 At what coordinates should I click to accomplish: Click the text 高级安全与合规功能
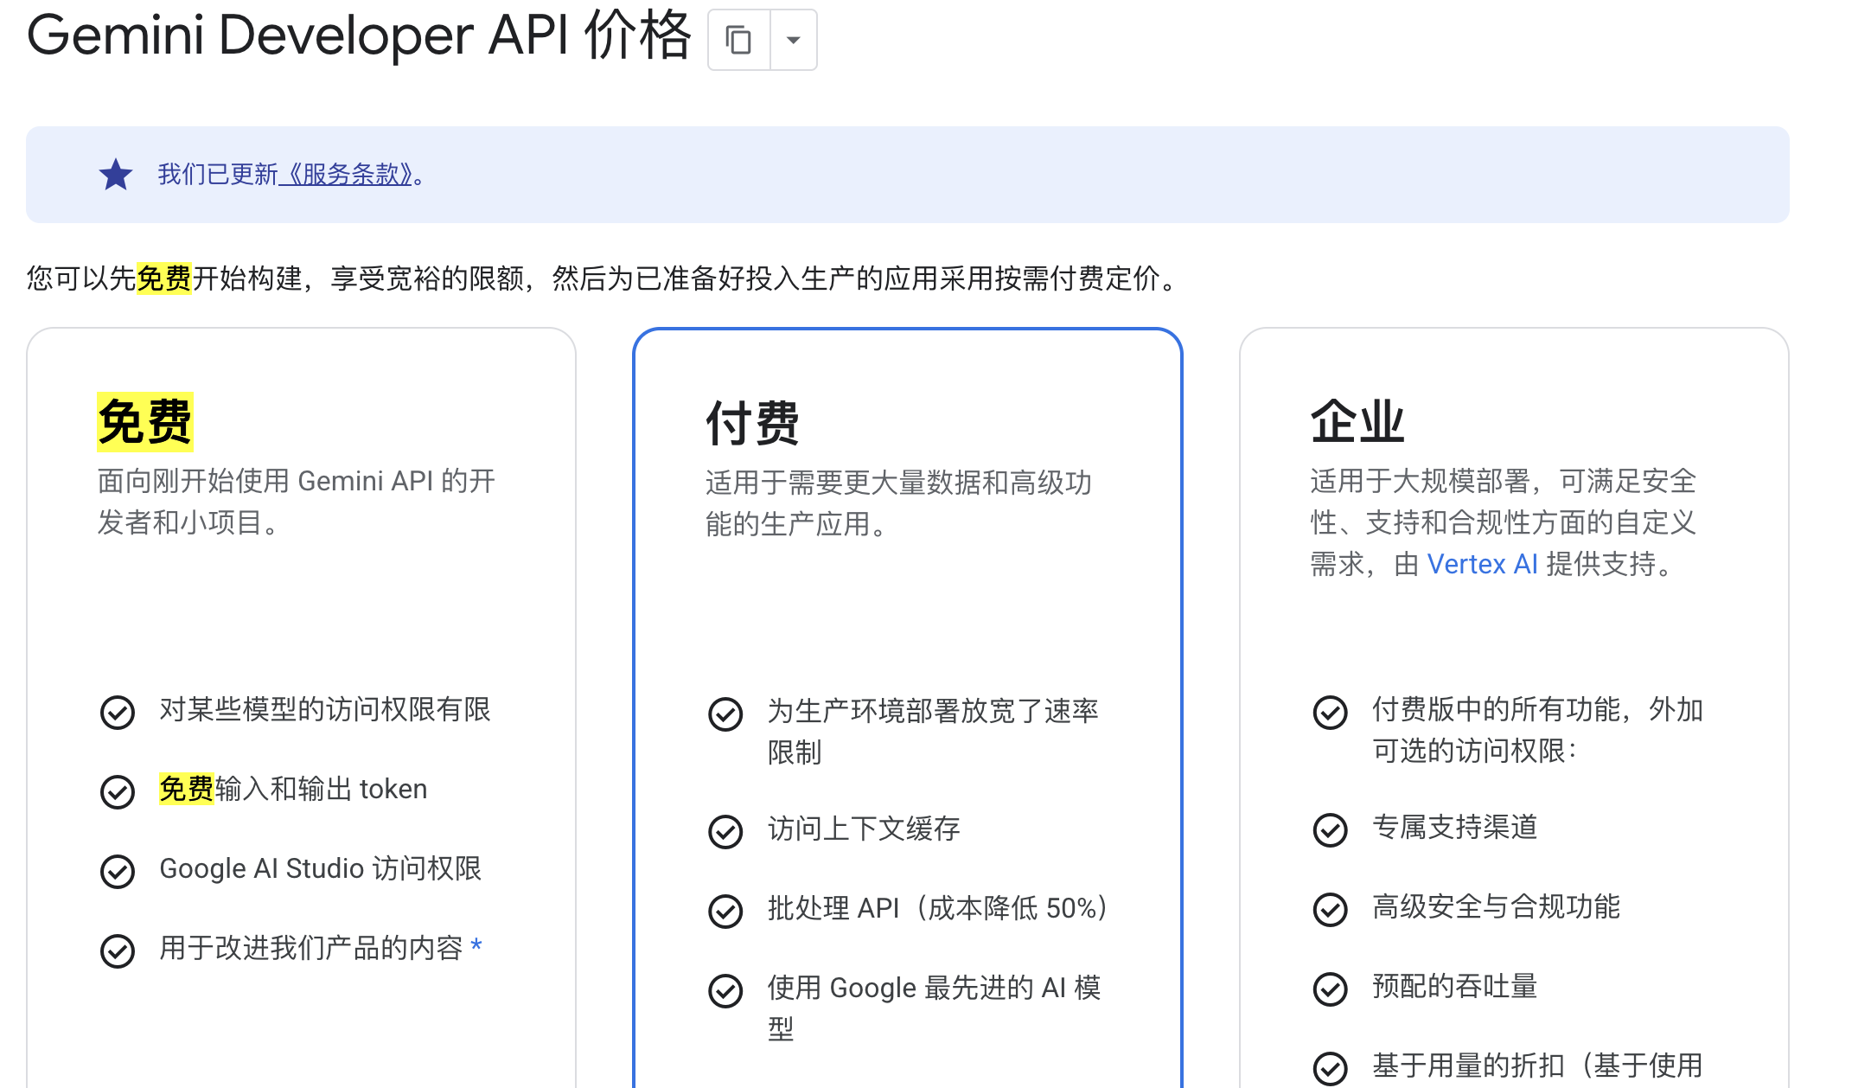[1497, 906]
